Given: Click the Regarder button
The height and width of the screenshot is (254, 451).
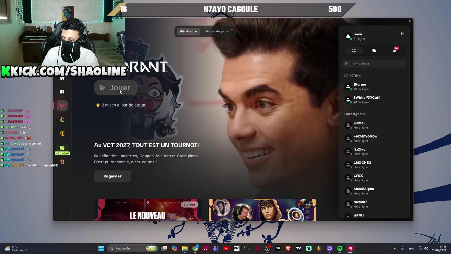Looking at the screenshot, I should click(112, 176).
